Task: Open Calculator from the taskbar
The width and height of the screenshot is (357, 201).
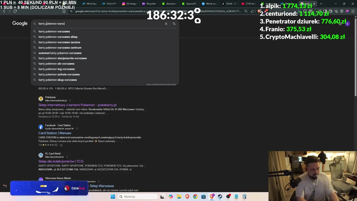Action: coord(244,197)
